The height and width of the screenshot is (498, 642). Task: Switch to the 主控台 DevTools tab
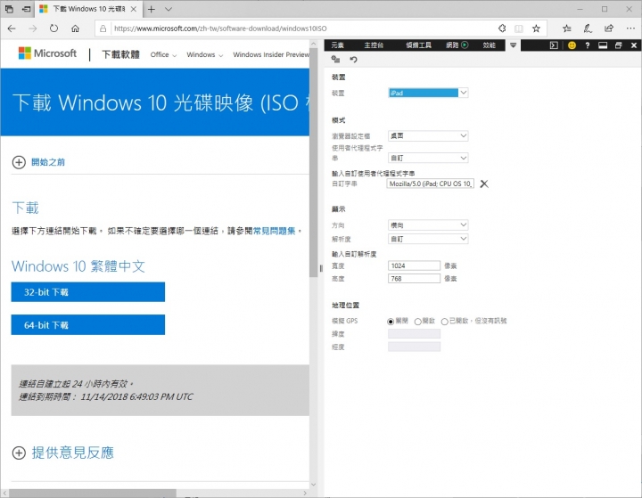[374, 45]
